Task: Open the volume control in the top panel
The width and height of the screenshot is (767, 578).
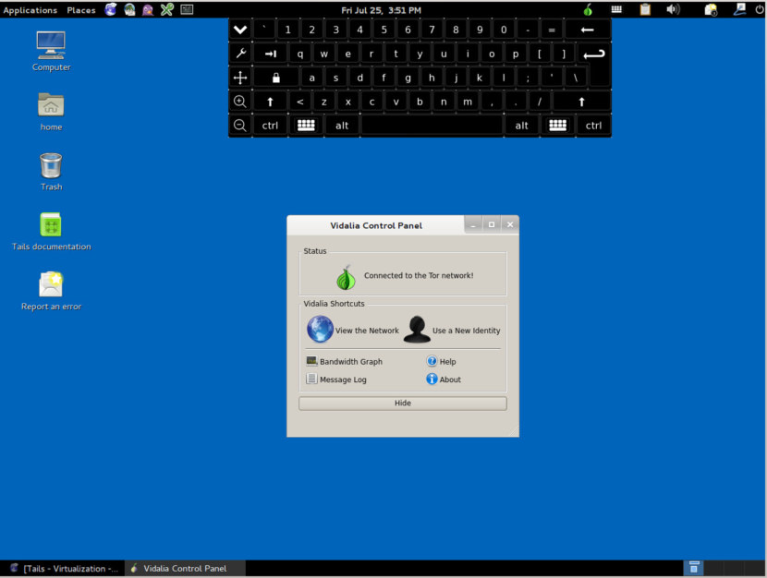Action: [673, 9]
